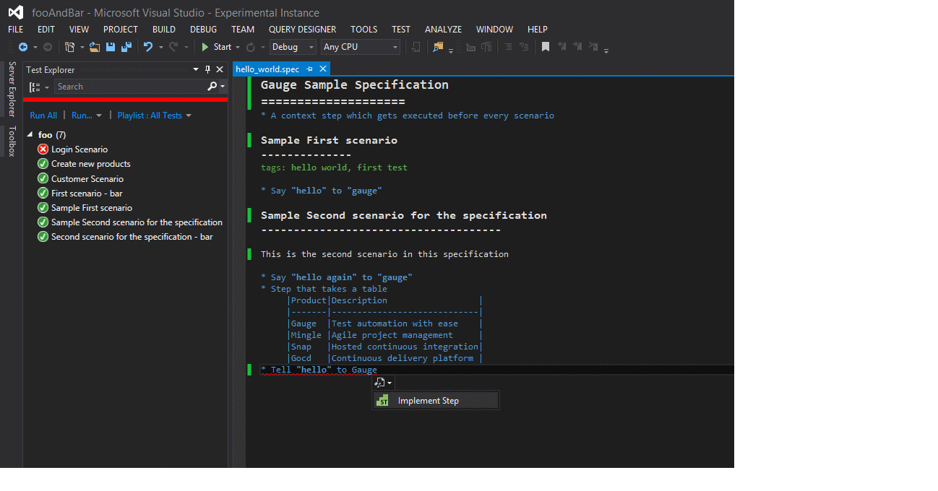Click the Gauge Sample Specification heading

[355, 85]
